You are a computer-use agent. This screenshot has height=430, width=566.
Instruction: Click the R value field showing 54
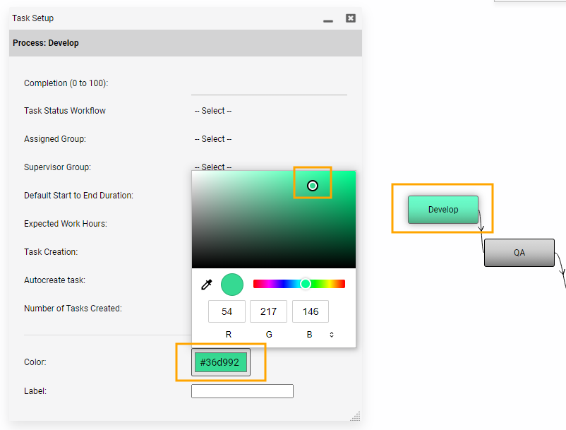click(227, 311)
